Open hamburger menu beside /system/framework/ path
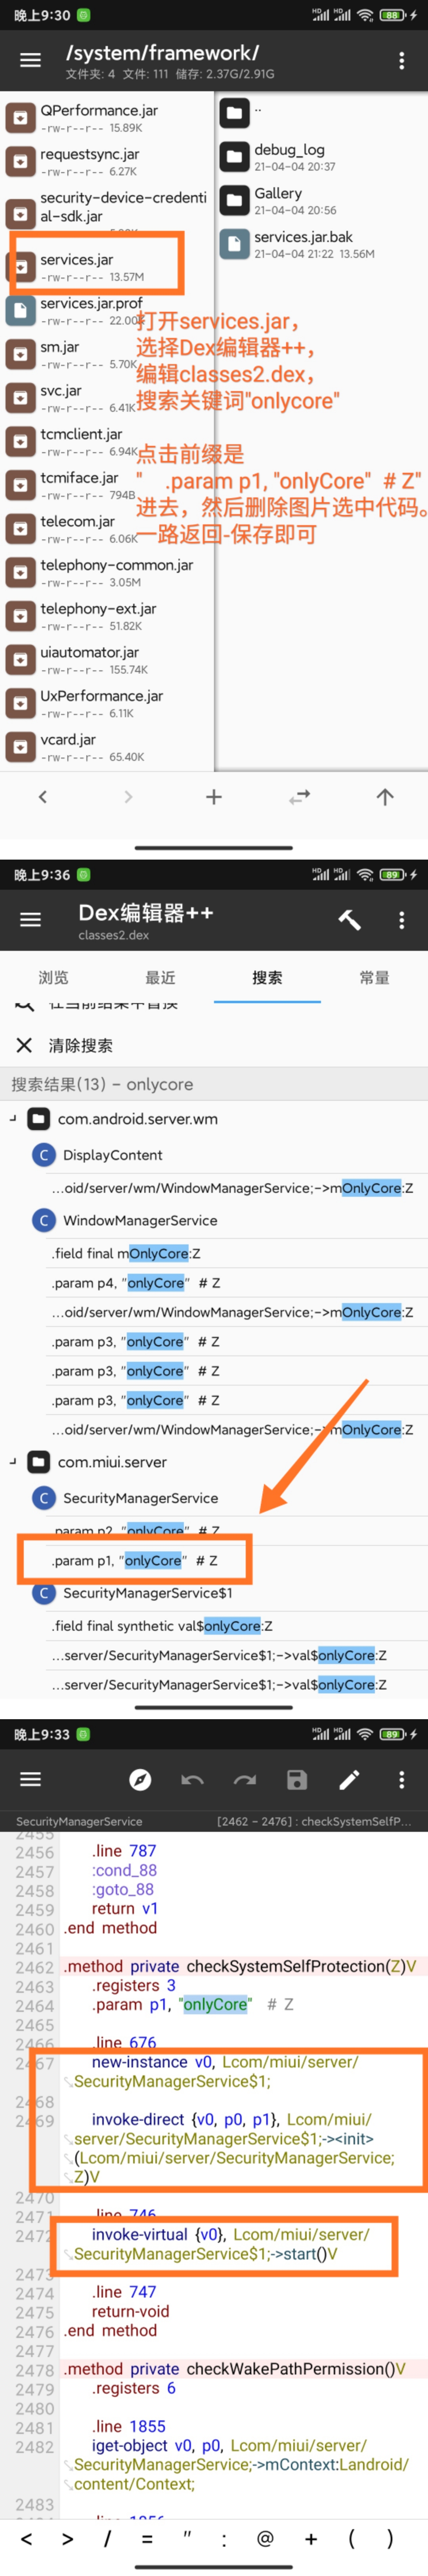The height and width of the screenshot is (2576, 428). 31,60
